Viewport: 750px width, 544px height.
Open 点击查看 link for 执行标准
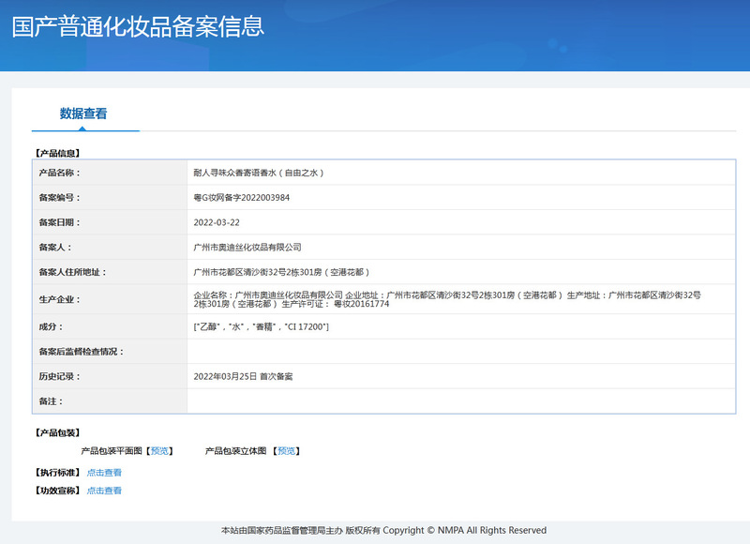coord(104,473)
